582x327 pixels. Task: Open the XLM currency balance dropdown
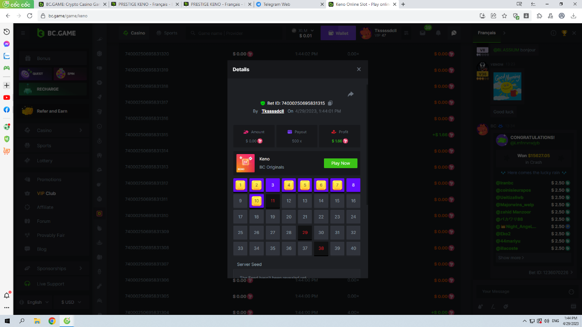(305, 33)
